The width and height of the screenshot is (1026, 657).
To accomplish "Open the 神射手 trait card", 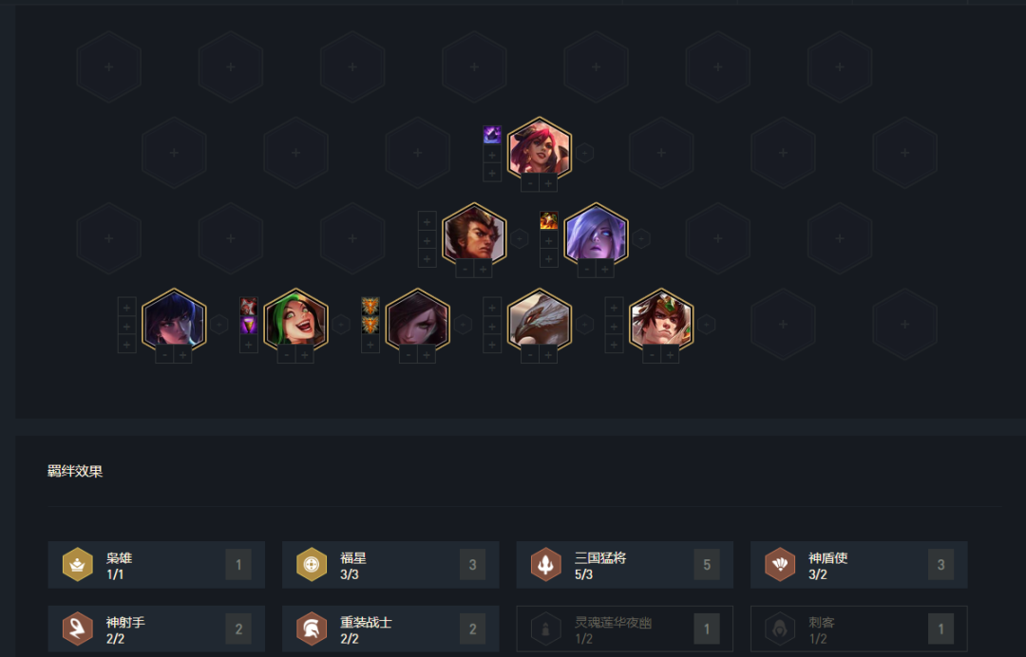I will click(157, 629).
